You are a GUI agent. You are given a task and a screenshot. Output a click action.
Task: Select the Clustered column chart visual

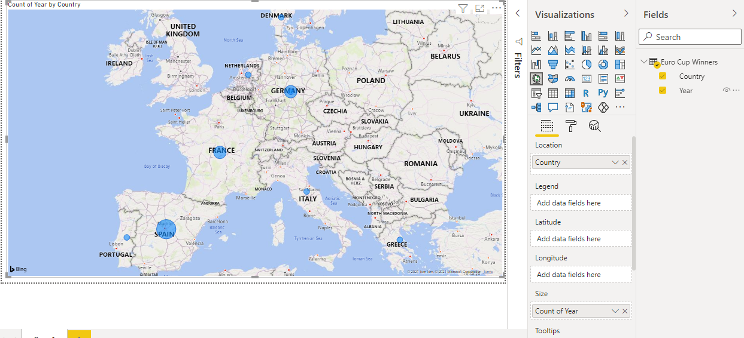click(587, 36)
